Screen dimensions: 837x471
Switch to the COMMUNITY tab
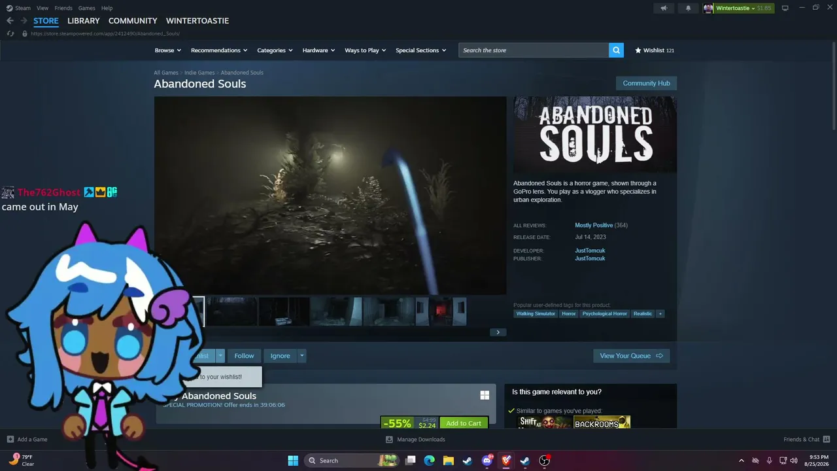click(133, 21)
